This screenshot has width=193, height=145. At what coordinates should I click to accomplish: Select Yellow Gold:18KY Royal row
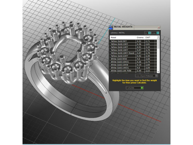[133, 53]
